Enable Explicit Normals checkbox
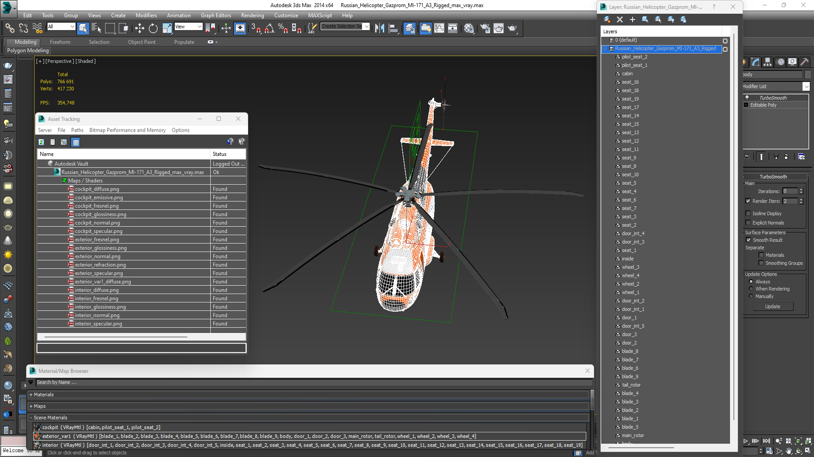This screenshot has width=814, height=457. click(748, 223)
